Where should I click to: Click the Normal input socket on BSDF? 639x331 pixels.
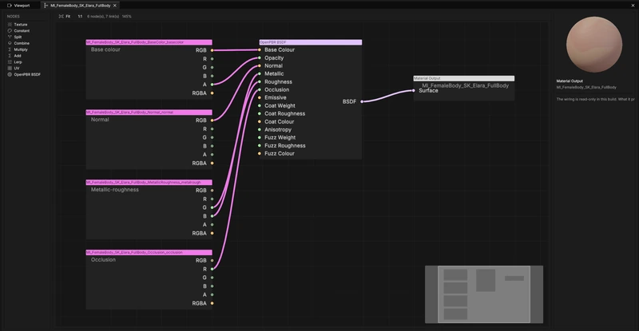(x=259, y=65)
